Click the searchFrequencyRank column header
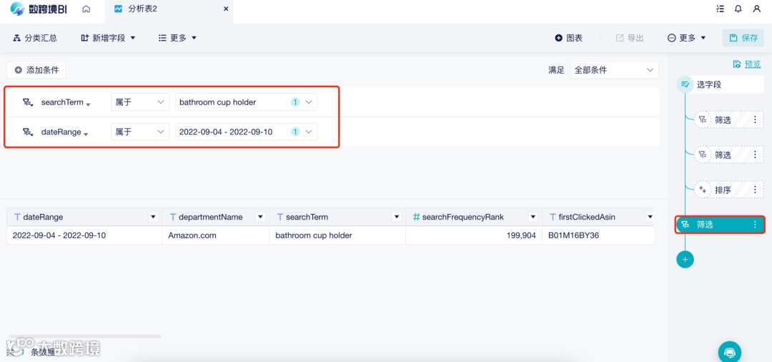The image size is (772, 362). 474,217
